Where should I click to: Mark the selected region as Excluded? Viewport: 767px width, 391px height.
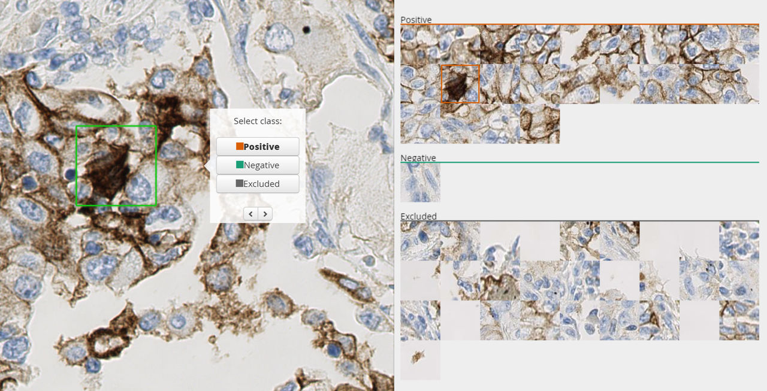(x=258, y=184)
